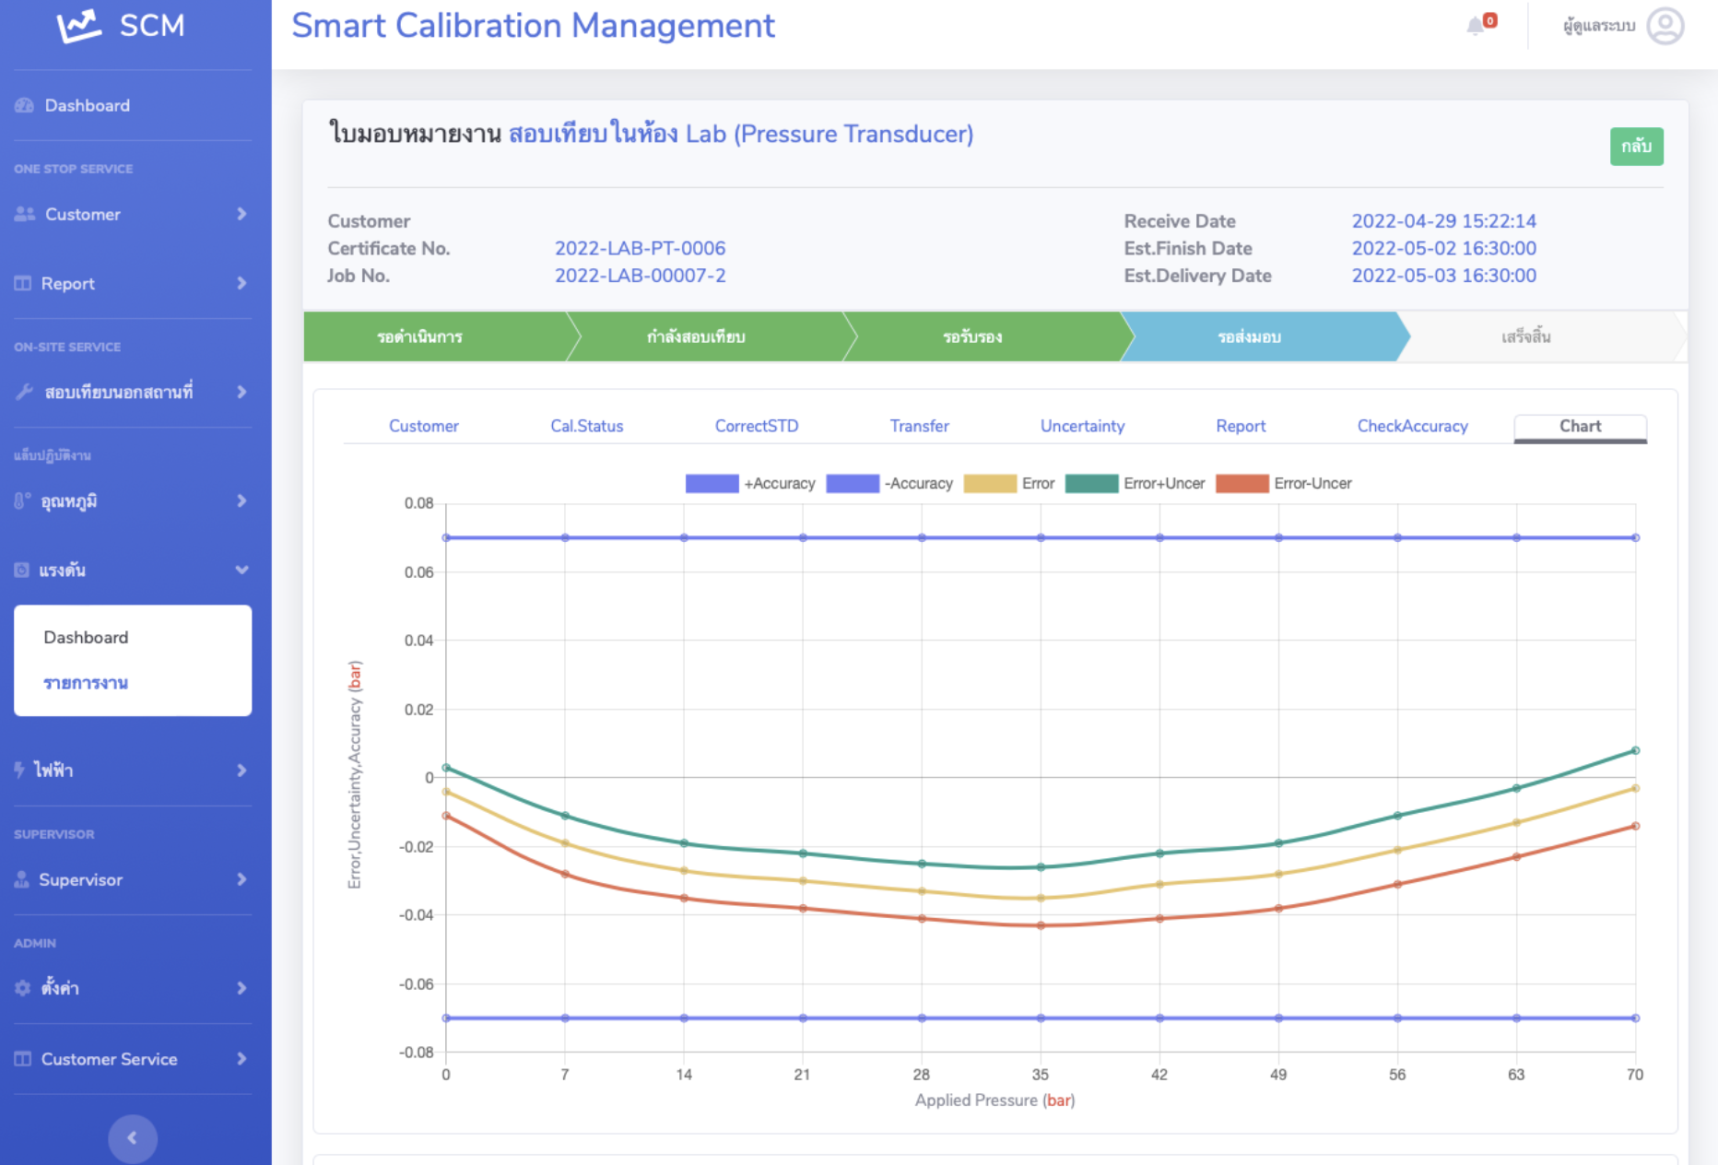Image resolution: width=1718 pixels, height=1165 pixels.
Task: Select the Customer icon in the sidebar
Action: pos(23,213)
